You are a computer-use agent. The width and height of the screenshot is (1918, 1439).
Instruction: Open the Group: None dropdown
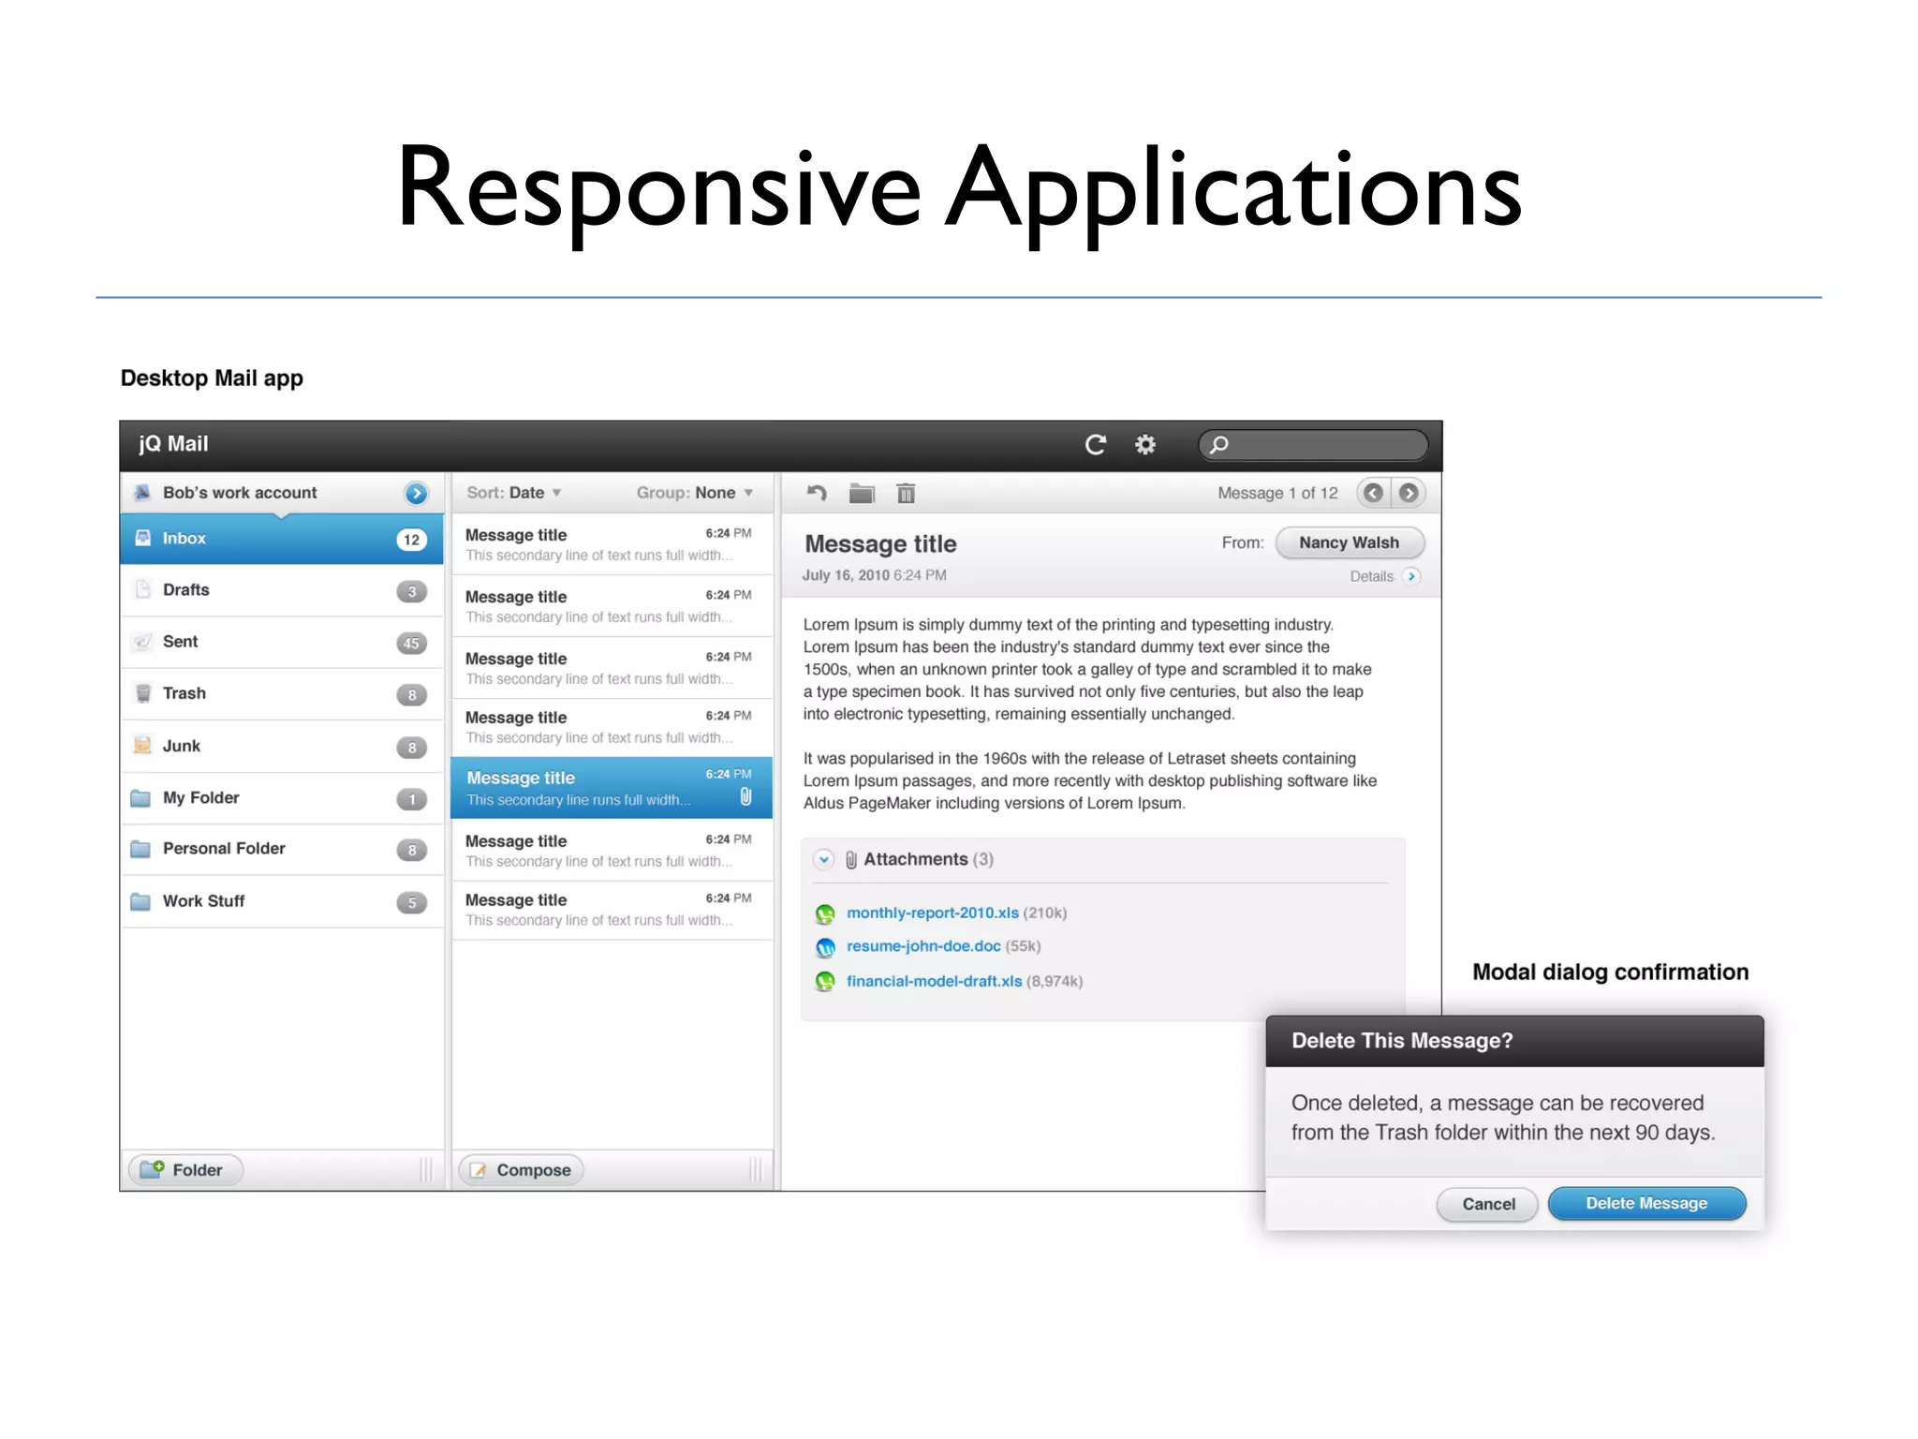[695, 493]
